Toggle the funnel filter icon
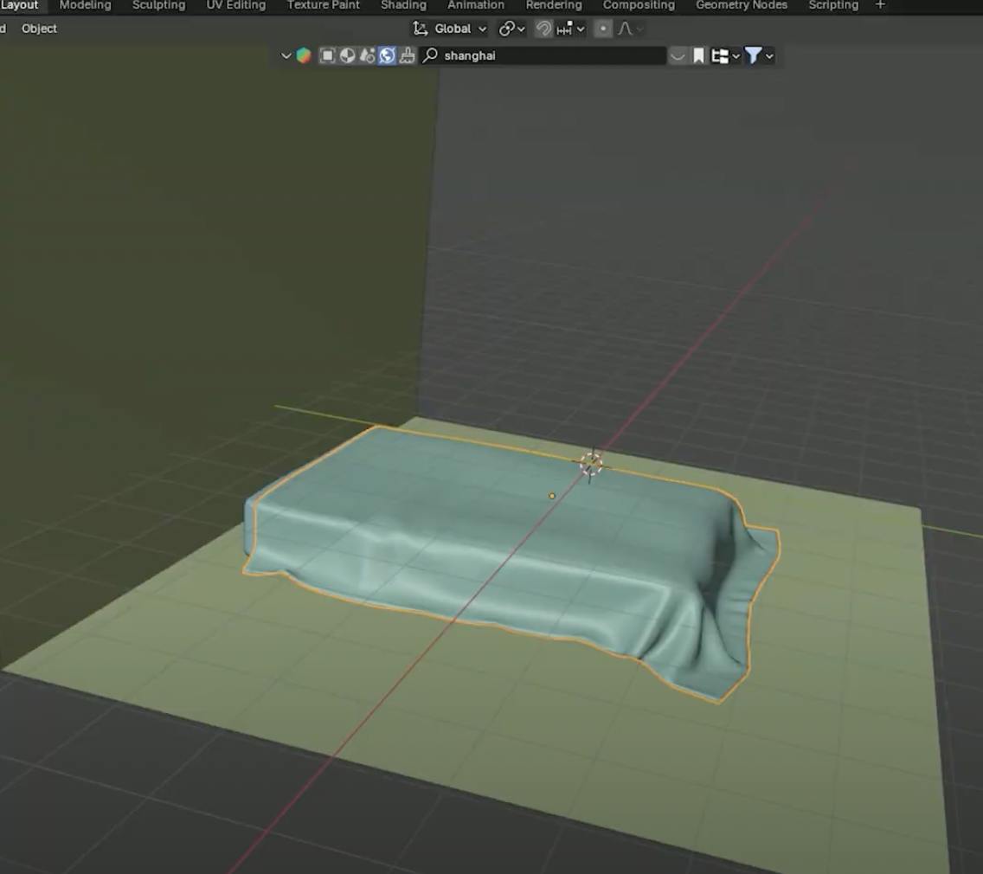 click(753, 55)
